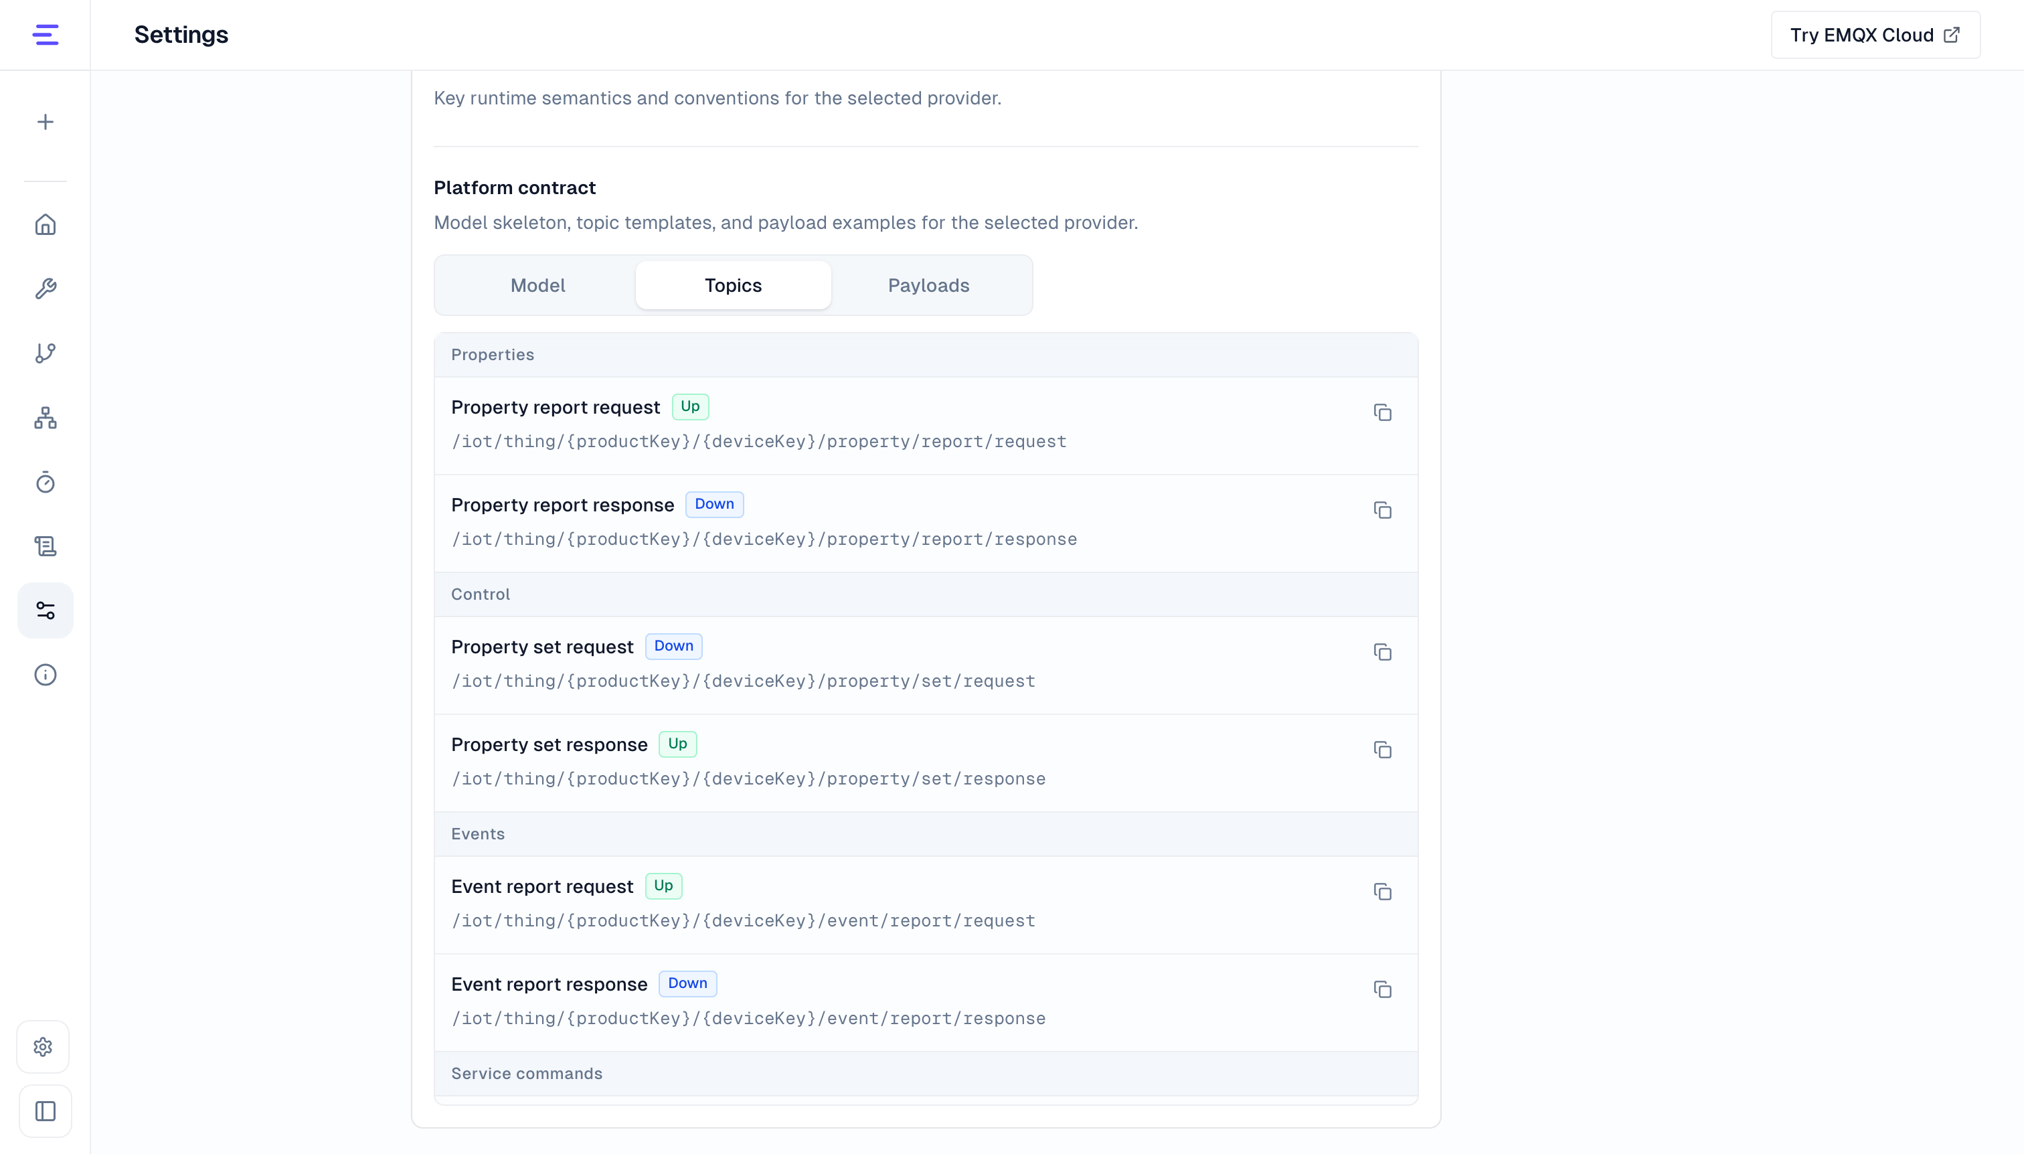Copy Property report response topic
The width and height of the screenshot is (2024, 1154).
(1382, 509)
